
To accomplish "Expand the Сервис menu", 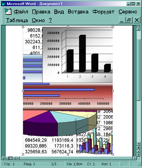I will [x=128, y=11].
